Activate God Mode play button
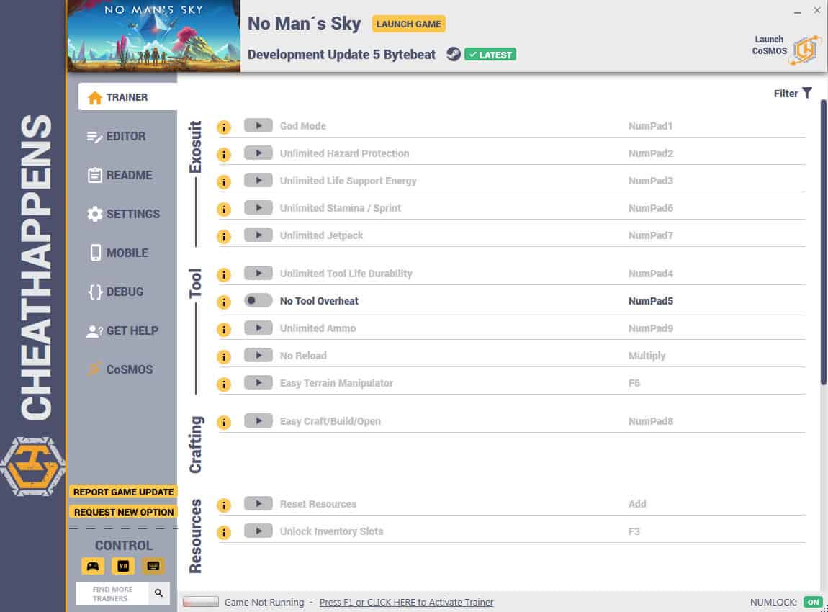This screenshot has width=828, height=612. [258, 126]
